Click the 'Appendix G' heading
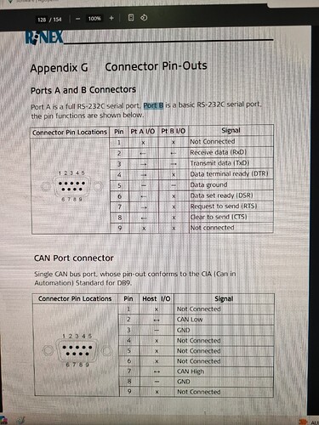The width and height of the screenshot is (319, 425). [x=59, y=68]
